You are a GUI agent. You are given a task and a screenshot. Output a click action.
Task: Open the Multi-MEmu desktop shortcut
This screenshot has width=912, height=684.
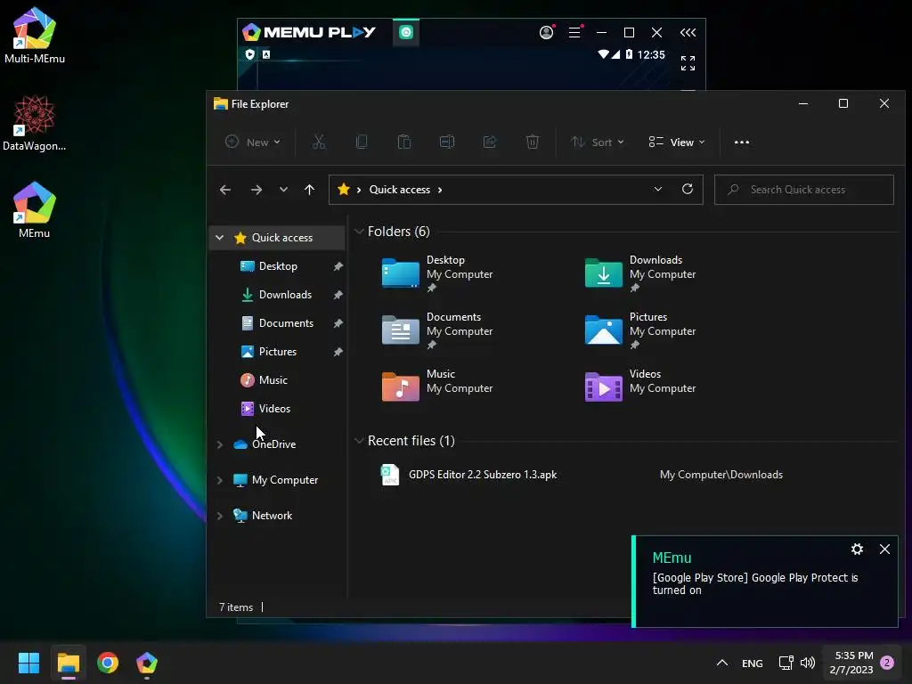[x=35, y=36]
